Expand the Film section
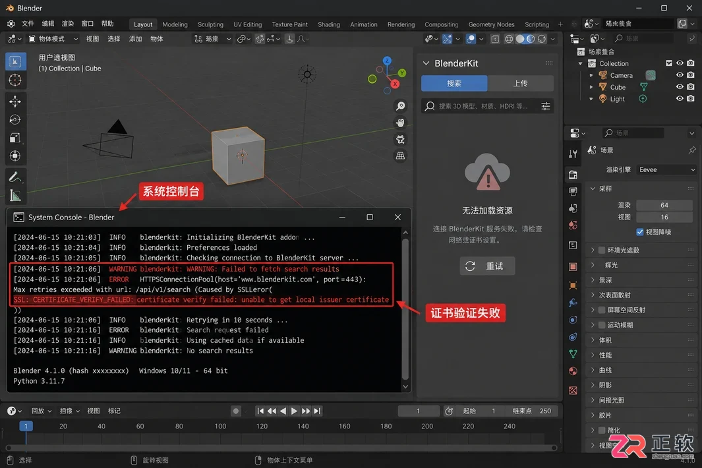Image resolution: width=702 pixels, height=468 pixels. 593,415
